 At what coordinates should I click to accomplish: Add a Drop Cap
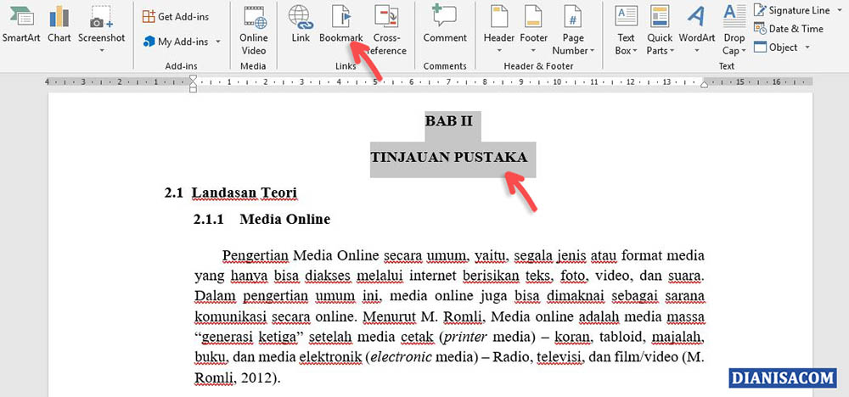coord(734,31)
